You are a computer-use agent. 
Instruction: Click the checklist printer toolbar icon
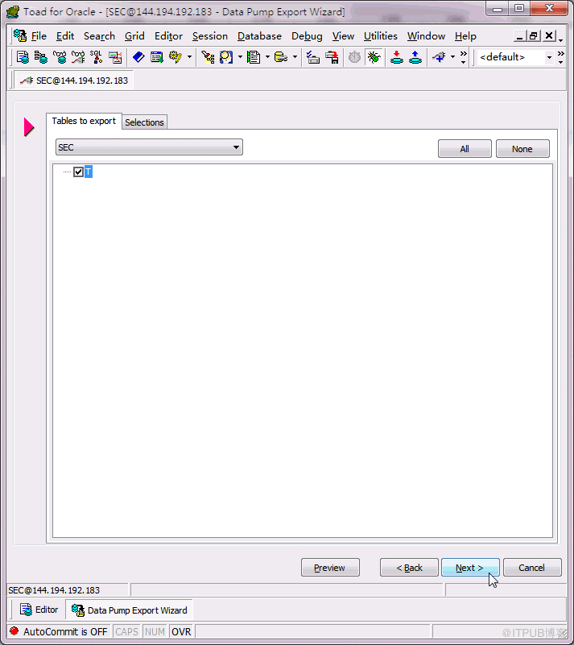pos(313,57)
